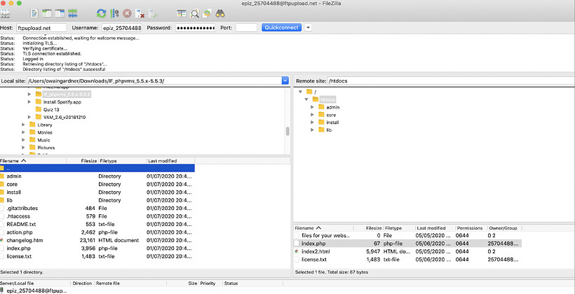Expand the remote core folder

[x=313, y=115]
